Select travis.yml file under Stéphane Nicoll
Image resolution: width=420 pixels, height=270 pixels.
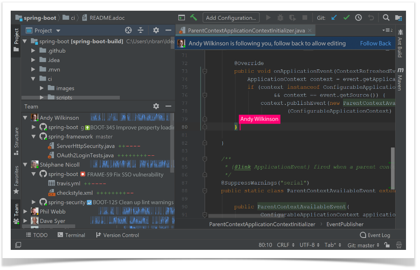click(68, 183)
